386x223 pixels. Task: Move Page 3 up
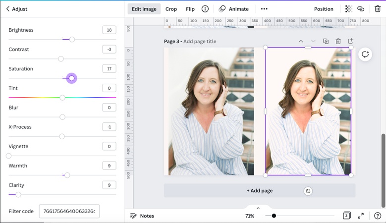coord(301,41)
